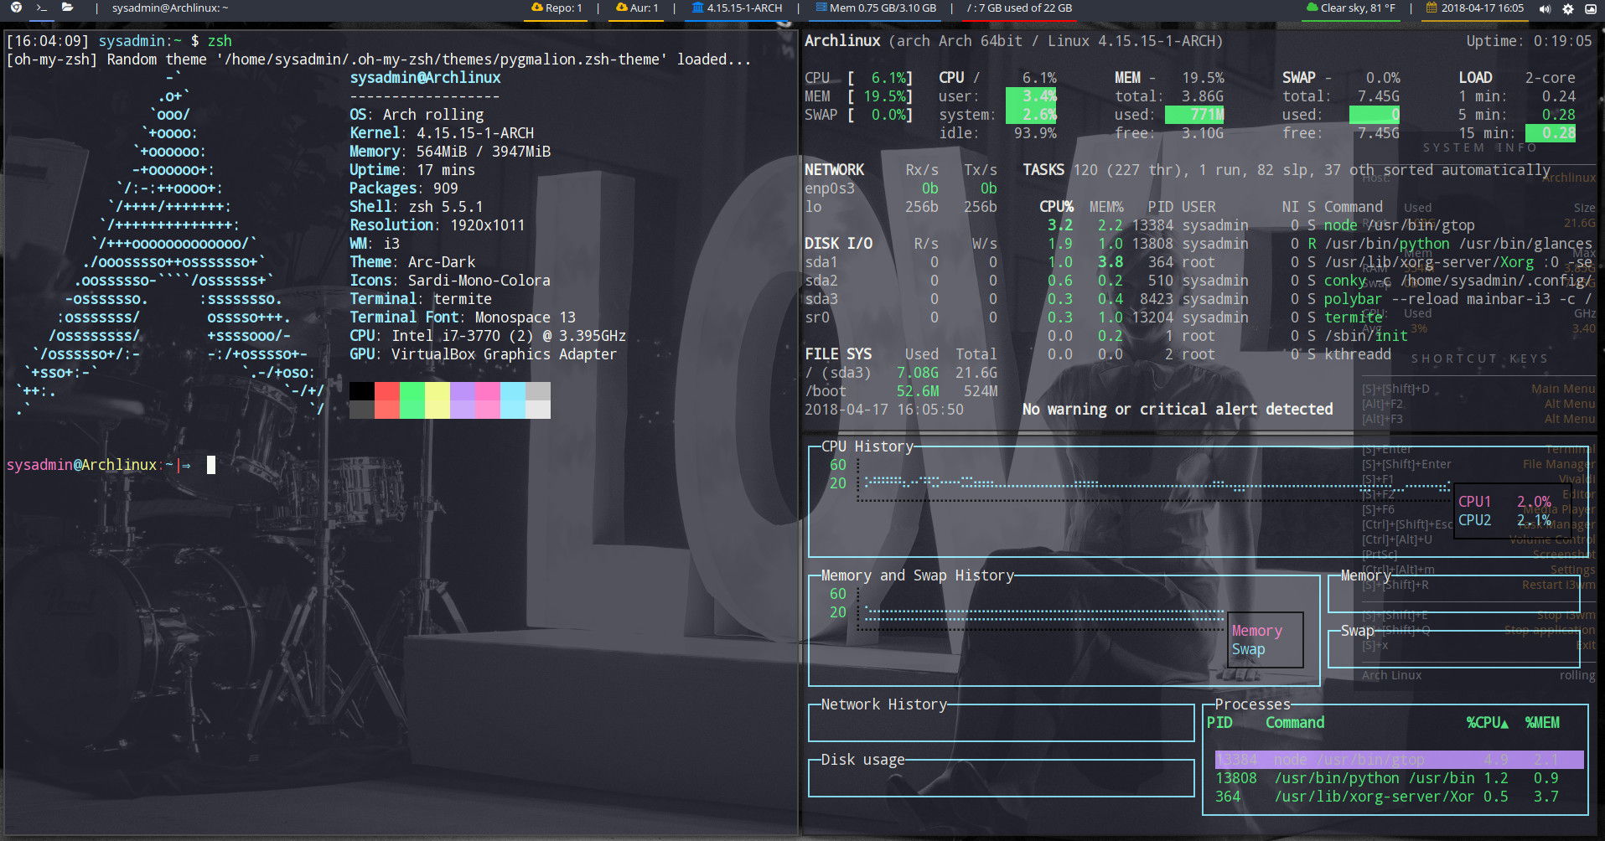
Task: Click the kernel icon beside 4.15.15-1-ARCH
Action: point(696,8)
